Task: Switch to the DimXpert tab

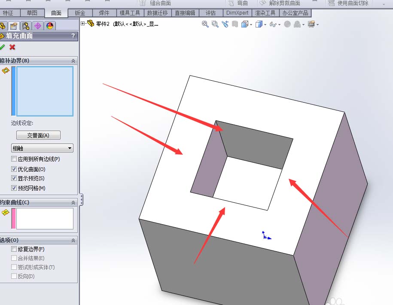Action: 238,13
